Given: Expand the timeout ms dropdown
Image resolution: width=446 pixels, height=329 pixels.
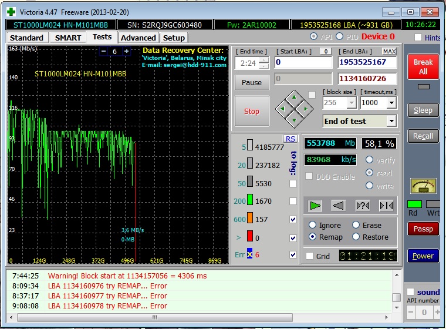Looking at the screenshot, I should tap(391, 102).
